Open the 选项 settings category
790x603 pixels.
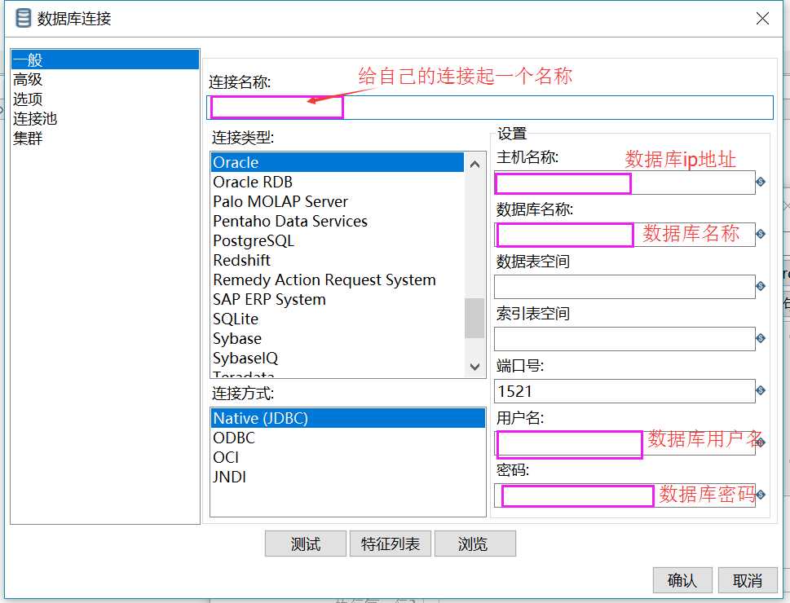pos(105,99)
